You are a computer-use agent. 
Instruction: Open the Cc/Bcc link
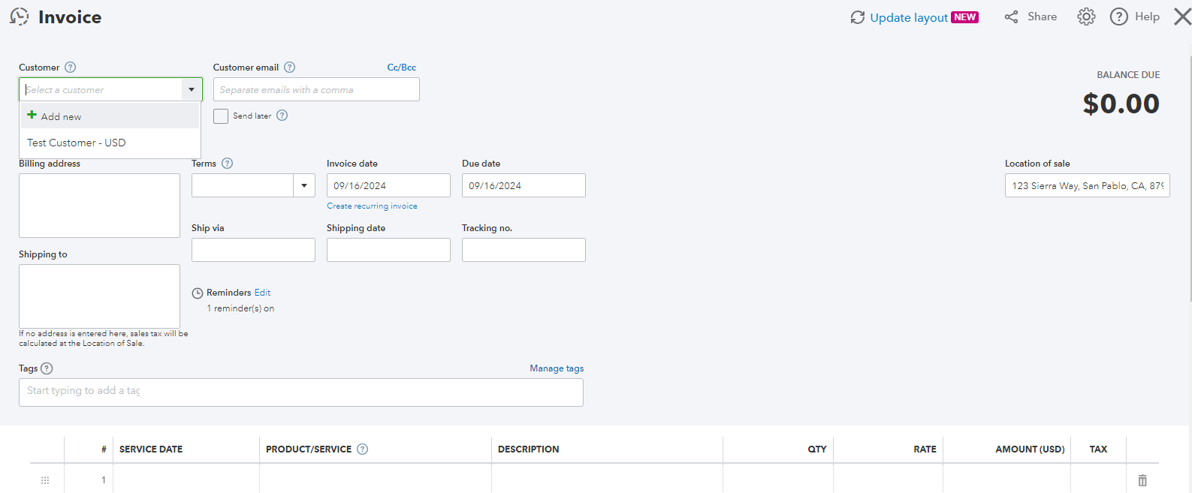pyautogui.click(x=401, y=68)
